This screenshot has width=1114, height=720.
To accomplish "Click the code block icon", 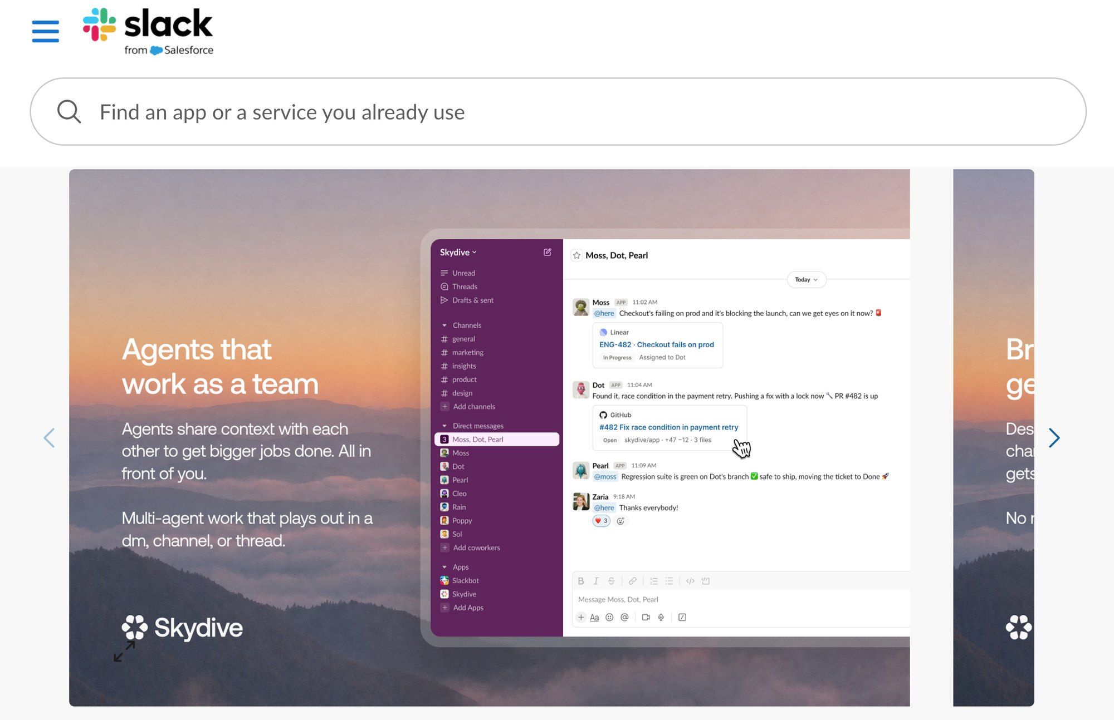I will coord(706,581).
